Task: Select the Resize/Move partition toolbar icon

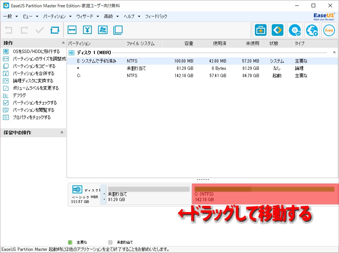Action: click(x=72, y=30)
